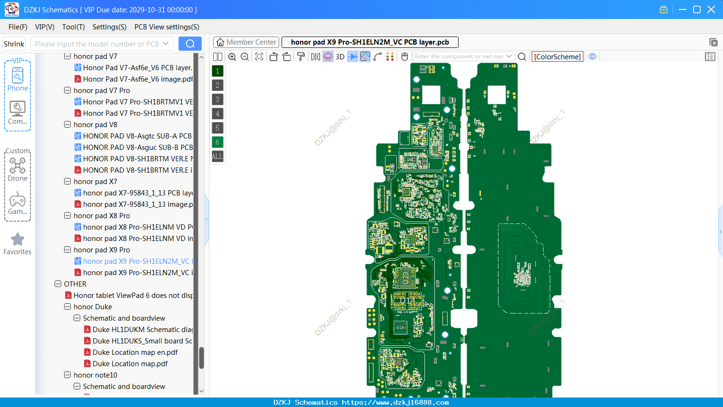Screen dimensions: 723x407
Task: Collapse the honor pad V7 node
Action: (x=67, y=56)
